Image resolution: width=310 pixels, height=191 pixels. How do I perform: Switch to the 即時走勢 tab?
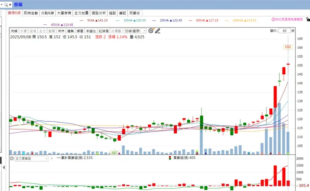click(31, 13)
